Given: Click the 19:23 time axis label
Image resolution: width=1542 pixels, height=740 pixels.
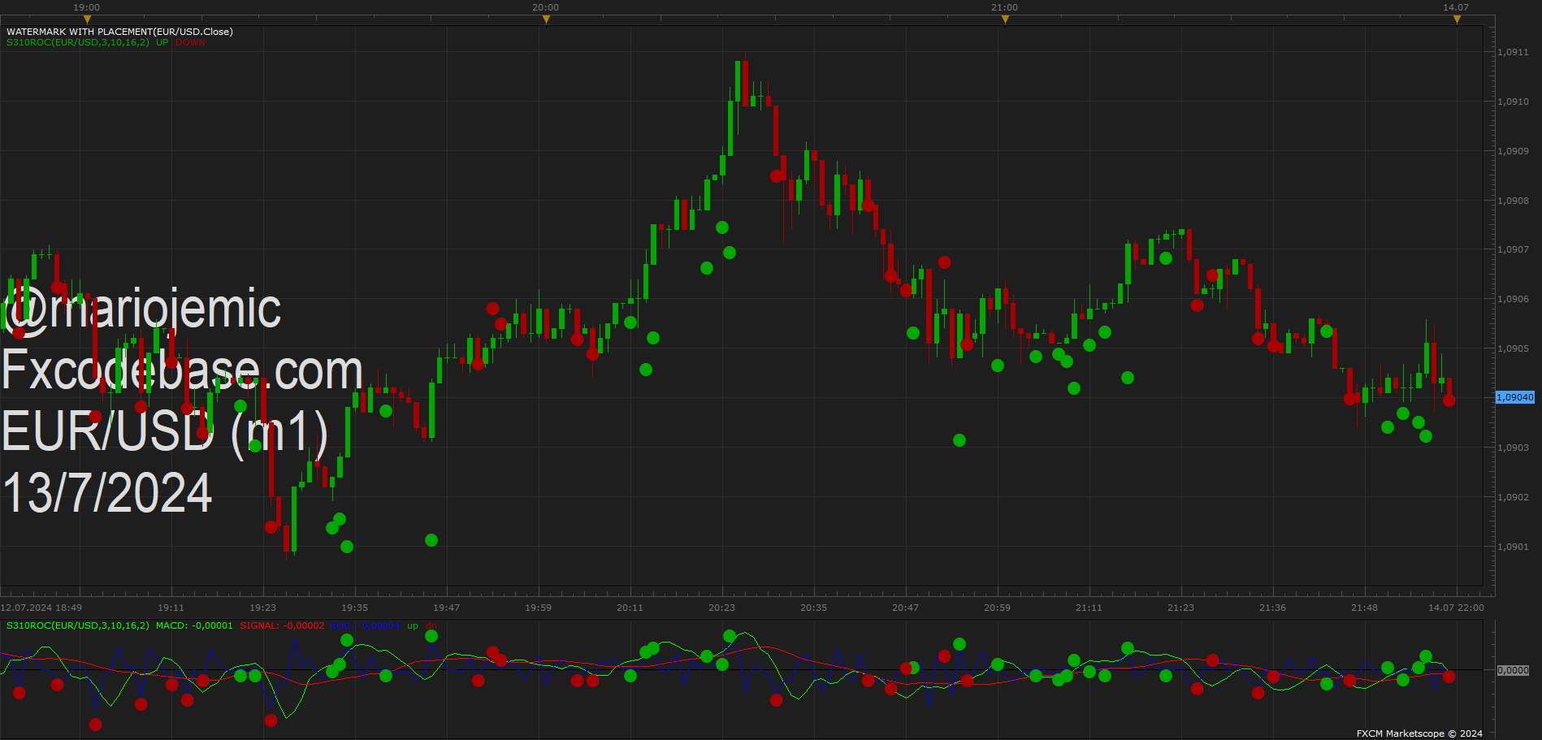Looking at the screenshot, I should pyautogui.click(x=262, y=608).
